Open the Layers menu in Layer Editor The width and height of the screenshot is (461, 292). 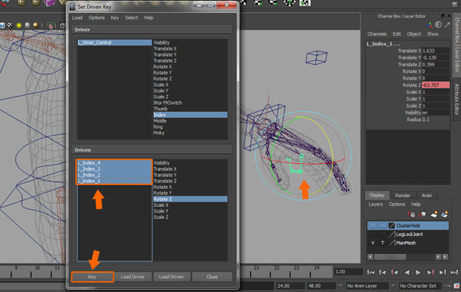376,204
